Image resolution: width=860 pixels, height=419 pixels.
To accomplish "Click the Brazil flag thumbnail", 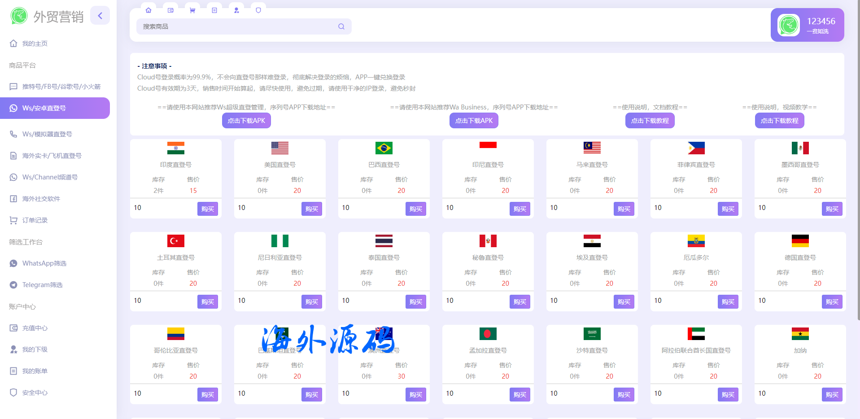I will pyautogui.click(x=384, y=148).
